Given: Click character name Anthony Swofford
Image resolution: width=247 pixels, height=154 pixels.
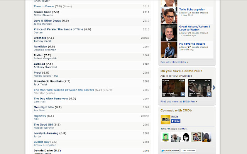Looking at the screenshot, I should click(x=45, y=67).
